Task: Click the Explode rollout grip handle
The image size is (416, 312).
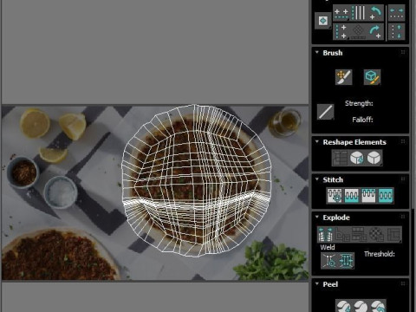Action: click(403, 217)
